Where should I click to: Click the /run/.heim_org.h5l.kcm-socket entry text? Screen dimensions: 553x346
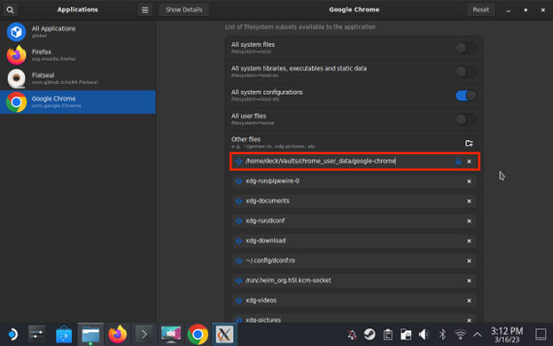click(288, 281)
